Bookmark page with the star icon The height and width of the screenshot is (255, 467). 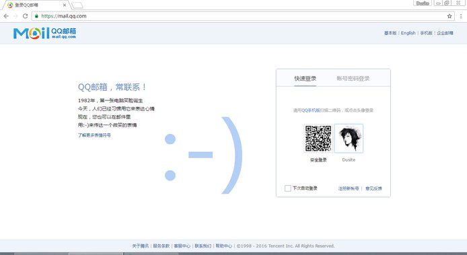click(x=450, y=16)
